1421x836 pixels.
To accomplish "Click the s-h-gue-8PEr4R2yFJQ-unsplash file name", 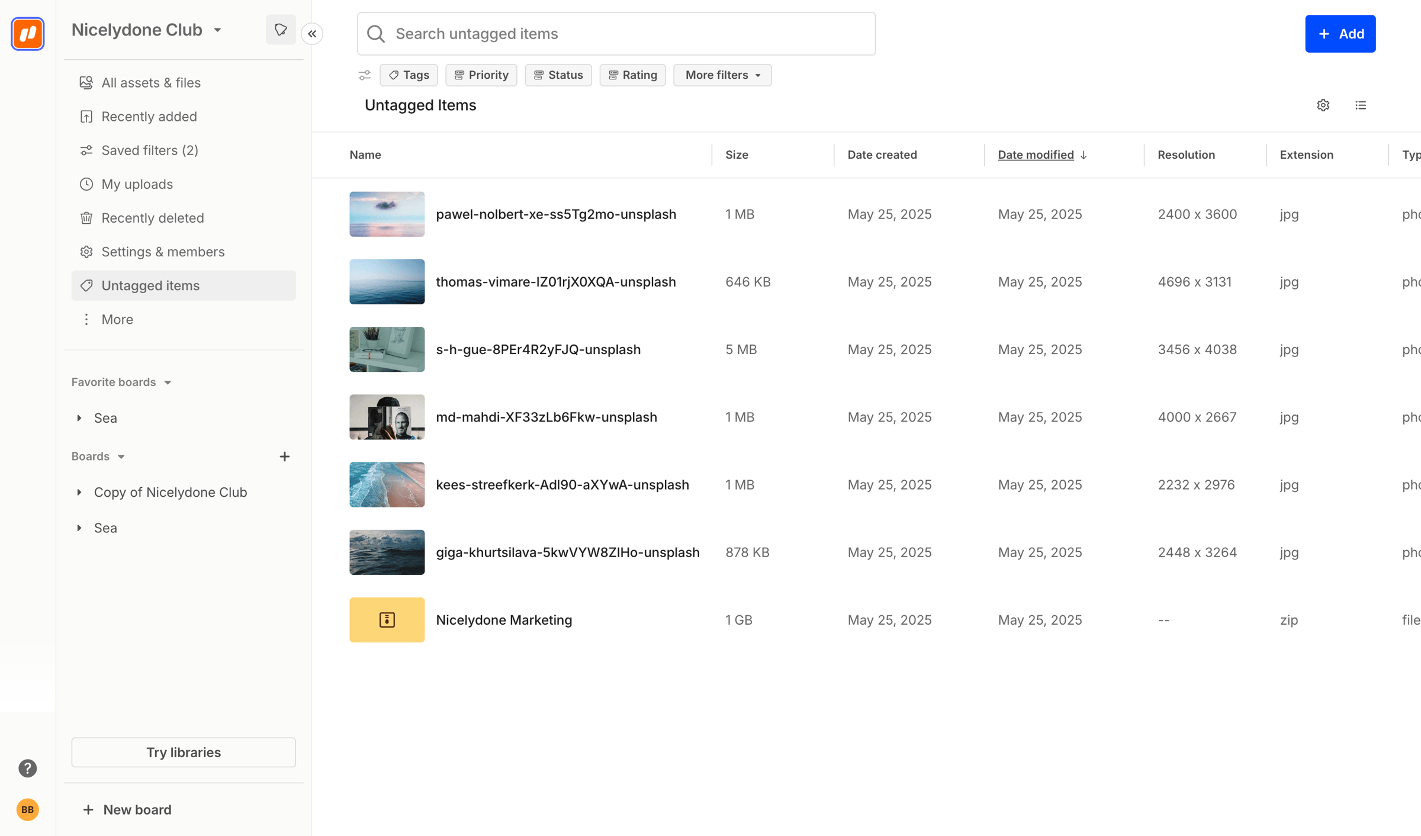I will click(538, 349).
